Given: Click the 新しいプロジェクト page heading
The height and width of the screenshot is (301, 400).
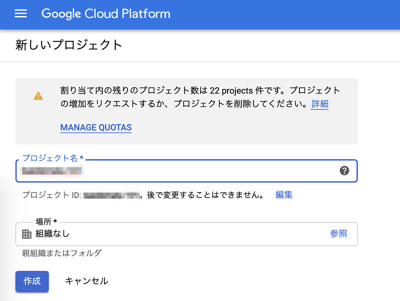Looking at the screenshot, I should point(69,45).
